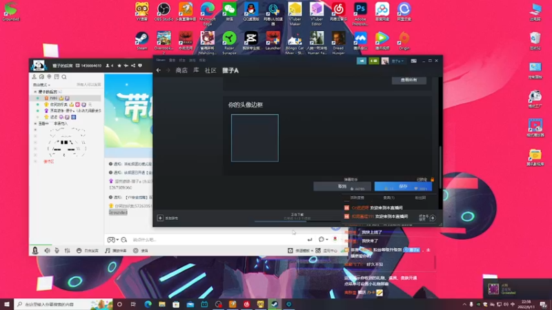Toggle YY microphone icon
The height and width of the screenshot is (310, 552).
click(x=57, y=251)
